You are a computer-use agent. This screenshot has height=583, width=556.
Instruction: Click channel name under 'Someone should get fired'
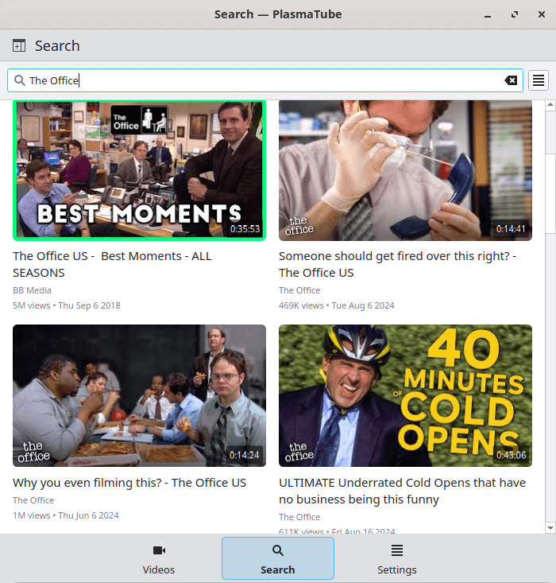(299, 290)
